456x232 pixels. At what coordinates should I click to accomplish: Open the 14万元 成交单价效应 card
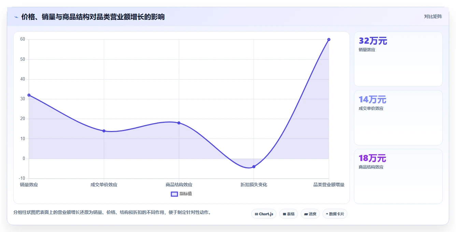pyautogui.click(x=398, y=118)
